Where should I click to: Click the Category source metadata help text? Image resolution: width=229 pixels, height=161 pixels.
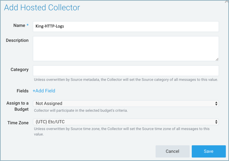tap(126, 79)
